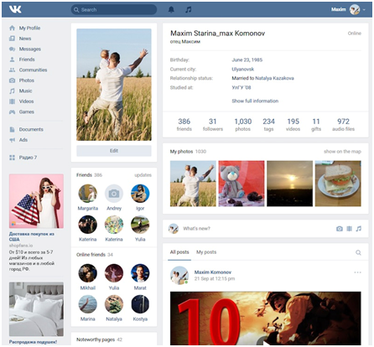The width and height of the screenshot is (374, 347).
Task: Open the teddy bear photo thumbnail
Action: pos(242,184)
